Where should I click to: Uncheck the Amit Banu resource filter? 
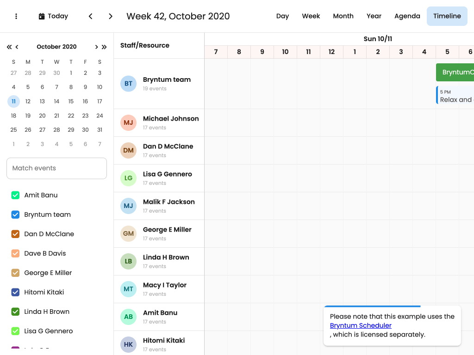[15, 195]
